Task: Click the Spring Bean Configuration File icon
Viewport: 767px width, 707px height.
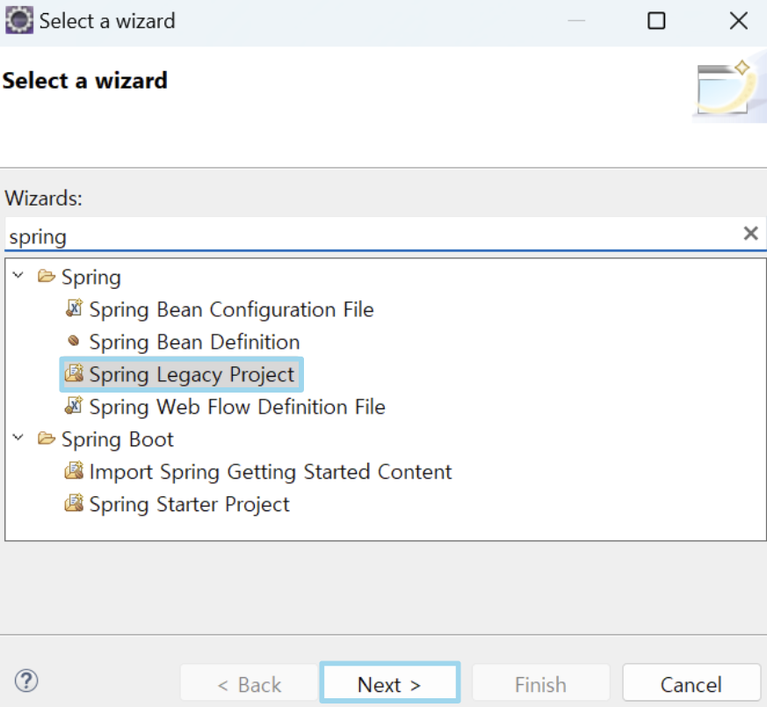Action: coord(74,308)
